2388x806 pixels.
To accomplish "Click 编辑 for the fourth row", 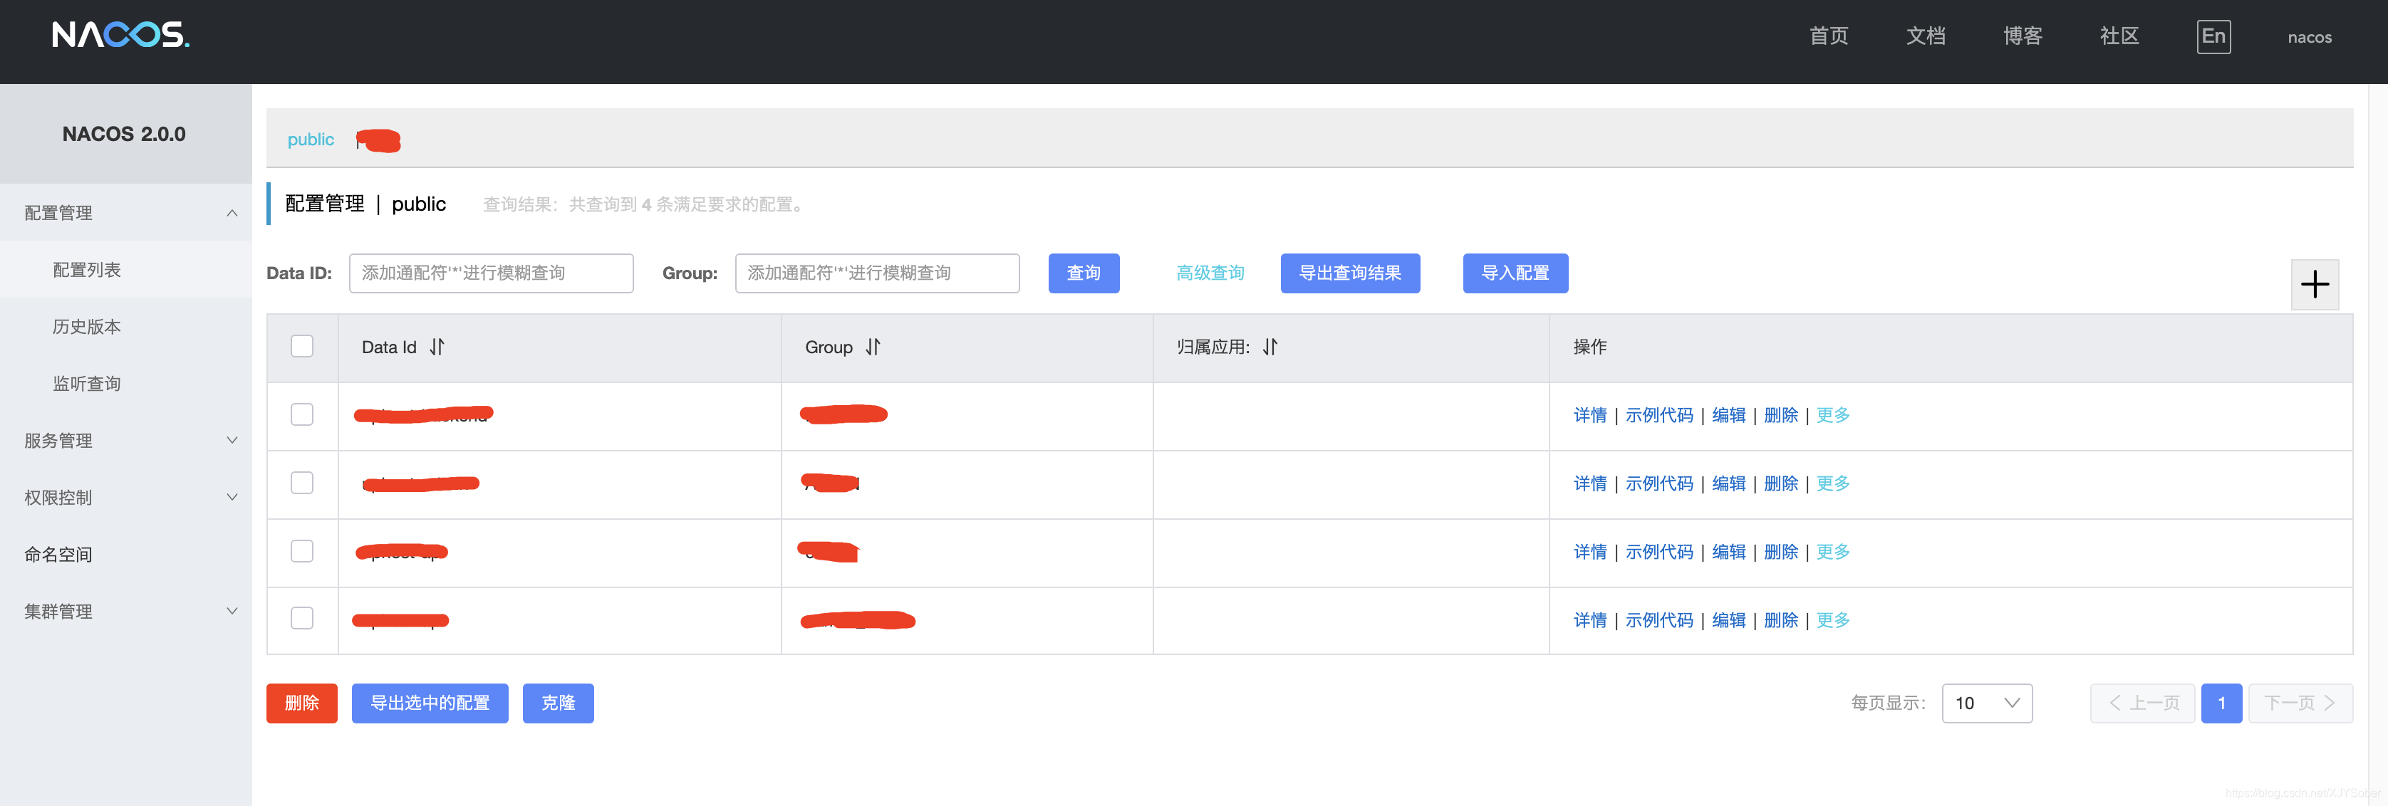I will pos(1728,619).
